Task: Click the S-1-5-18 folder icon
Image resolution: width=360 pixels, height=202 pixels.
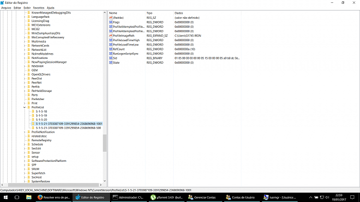Action: click(33, 112)
